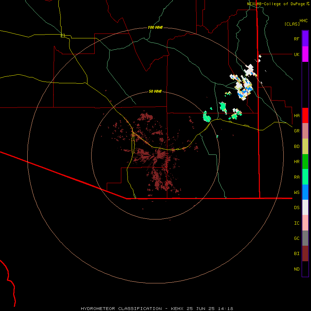Click the "HHC" product code text
The height and width of the screenshot is (311, 311).
[x=303, y=20]
